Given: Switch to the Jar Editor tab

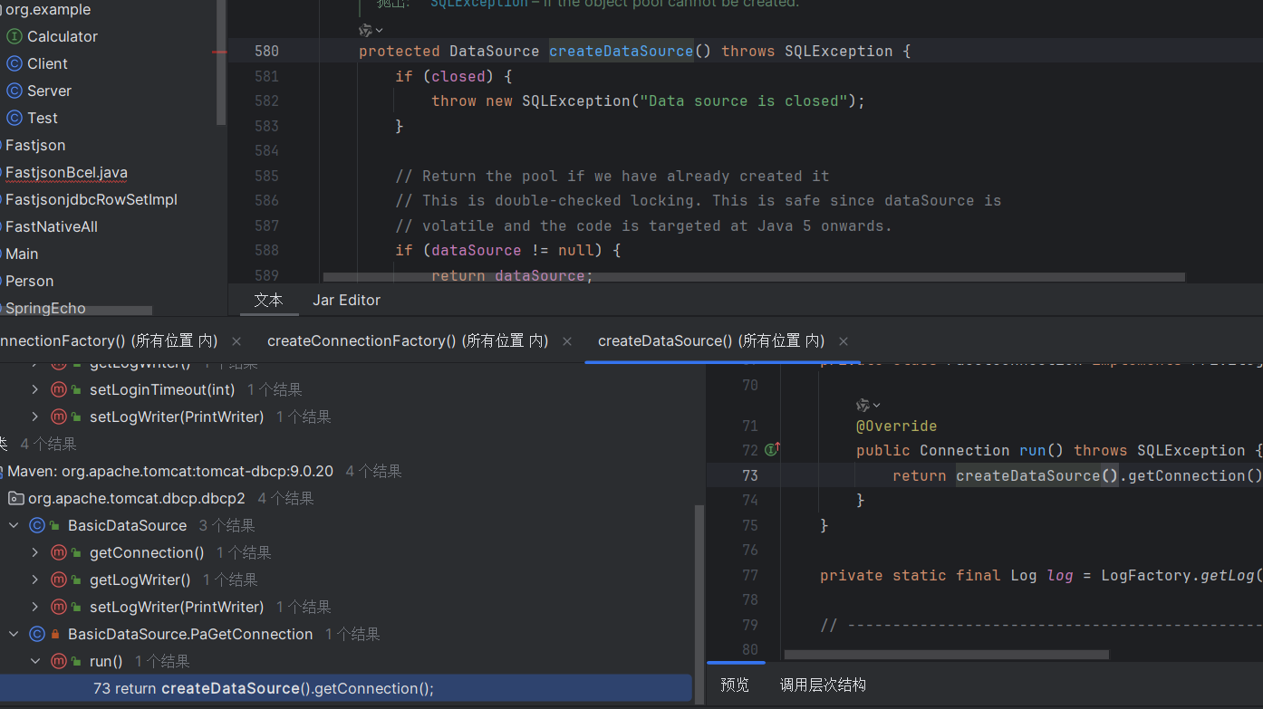Looking at the screenshot, I should click(346, 300).
